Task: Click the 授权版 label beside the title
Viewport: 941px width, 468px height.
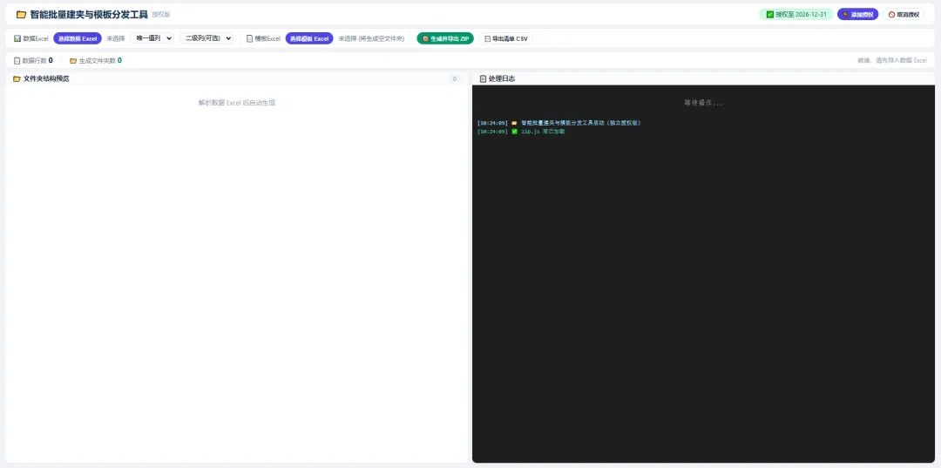Action: [161, 15]
